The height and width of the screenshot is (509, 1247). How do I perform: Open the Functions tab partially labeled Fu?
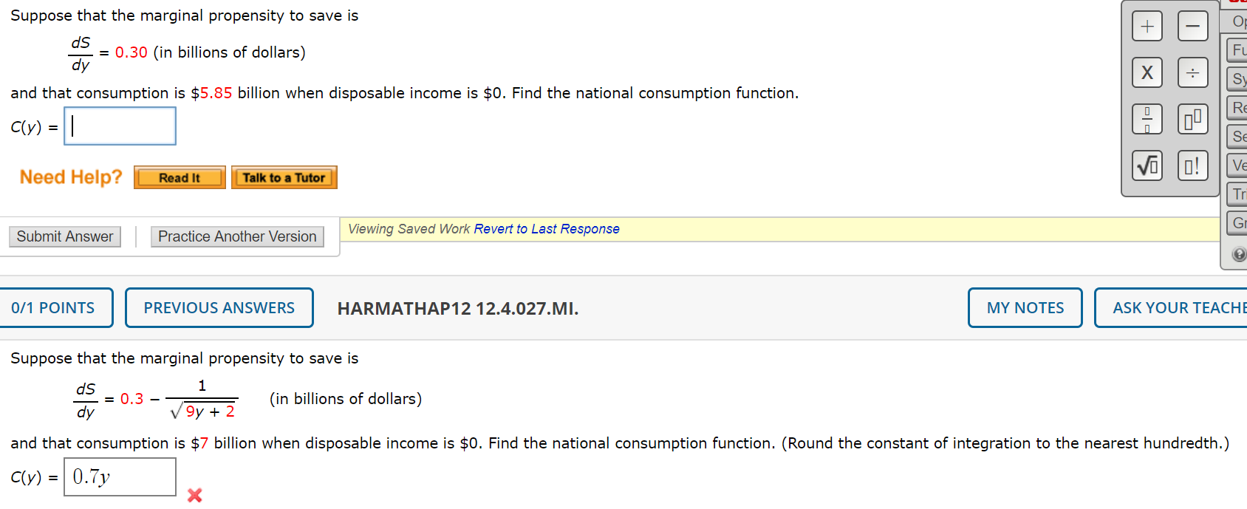pos(1237,50)
